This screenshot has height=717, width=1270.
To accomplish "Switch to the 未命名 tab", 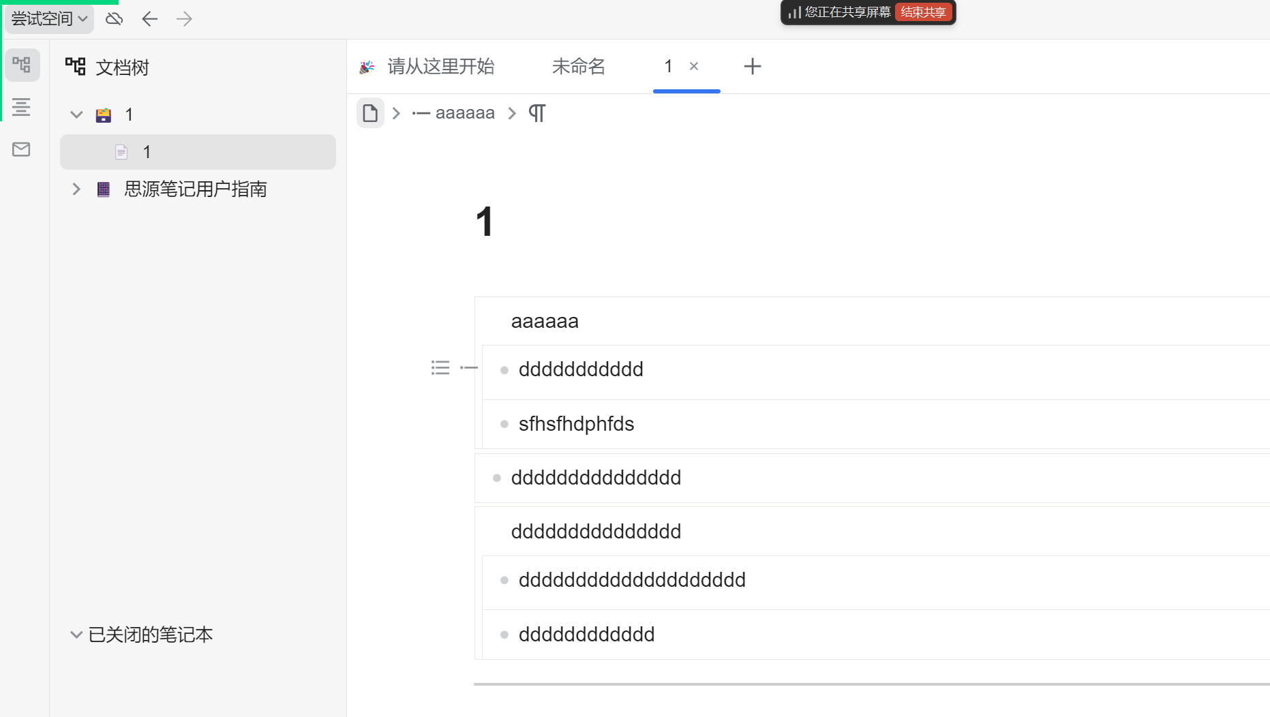I will click(x=578, y=66).
